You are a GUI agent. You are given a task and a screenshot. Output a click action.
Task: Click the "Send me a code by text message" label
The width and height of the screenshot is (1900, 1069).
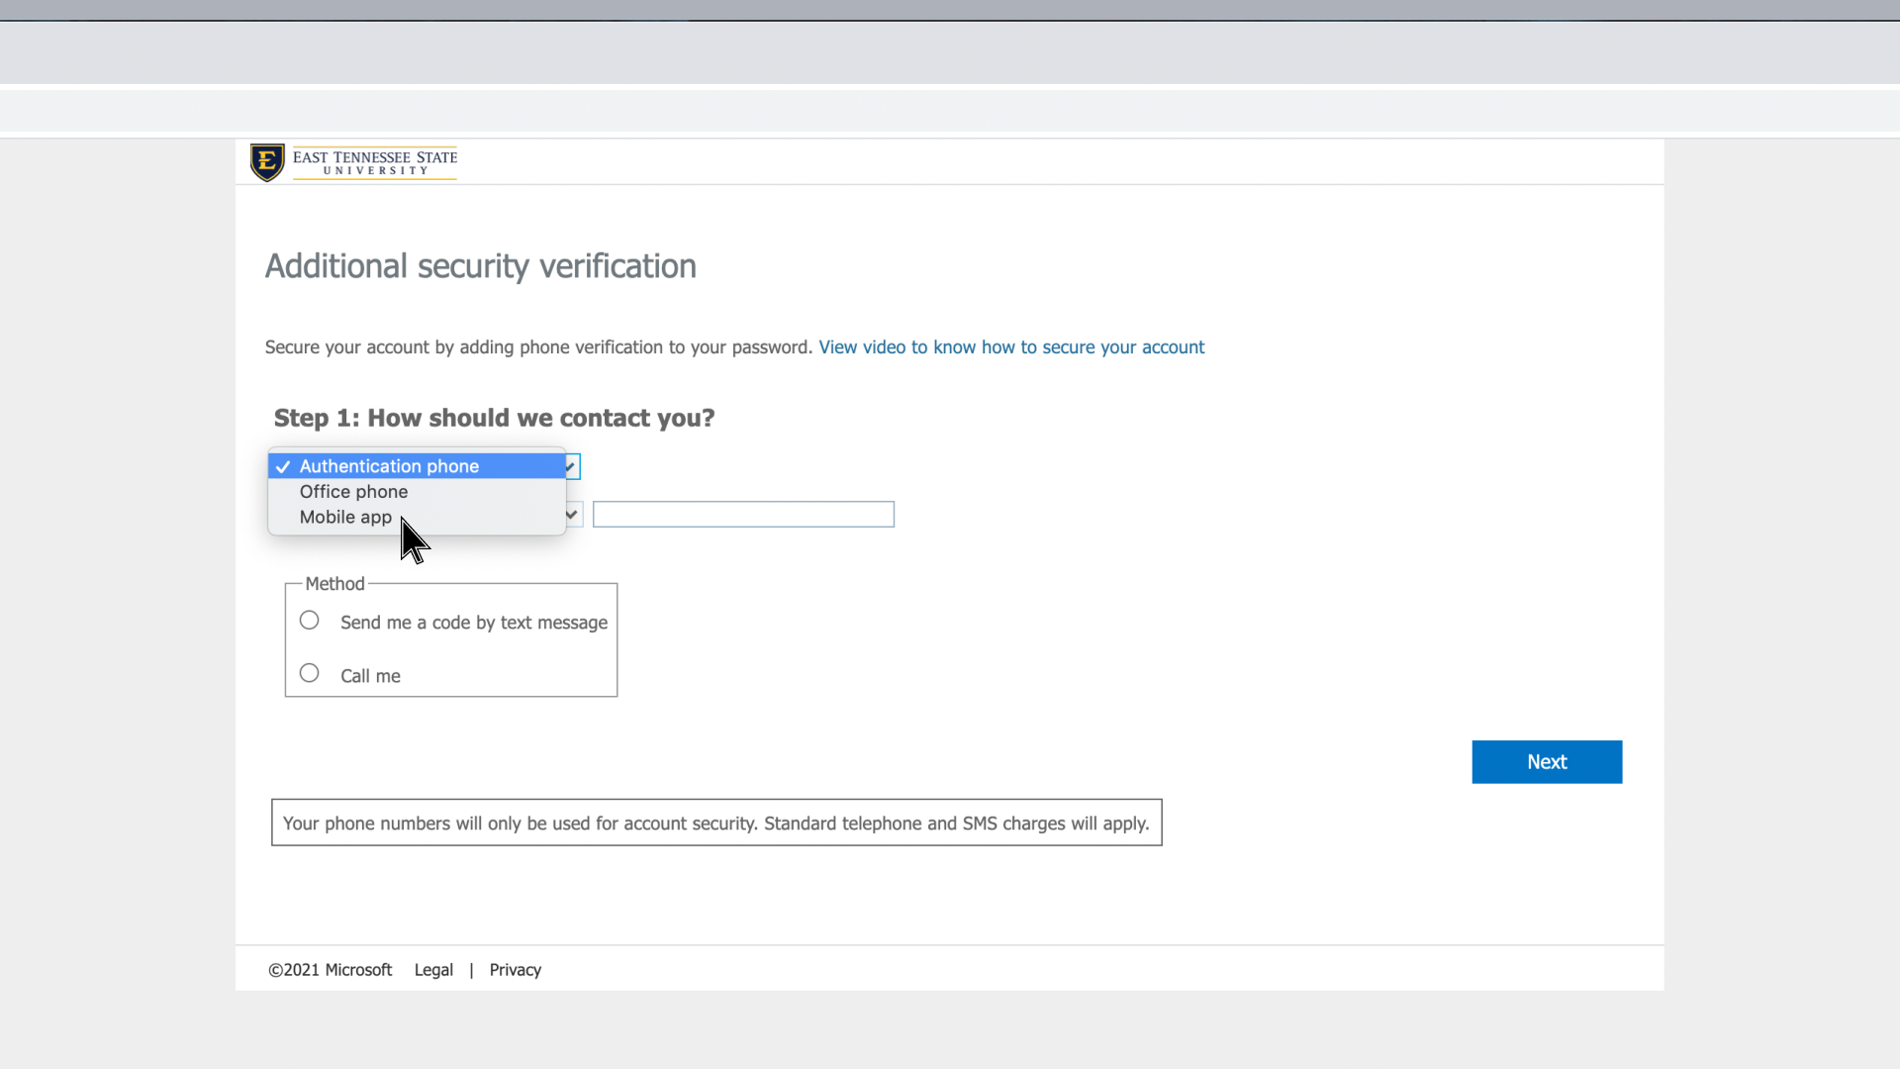(x=474, y=623)
